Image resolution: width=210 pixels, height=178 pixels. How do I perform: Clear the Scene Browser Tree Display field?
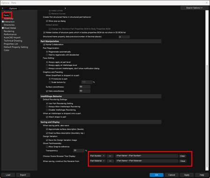pyautogui.click(x=182, y=156)
